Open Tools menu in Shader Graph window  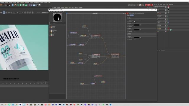[57, 12]
